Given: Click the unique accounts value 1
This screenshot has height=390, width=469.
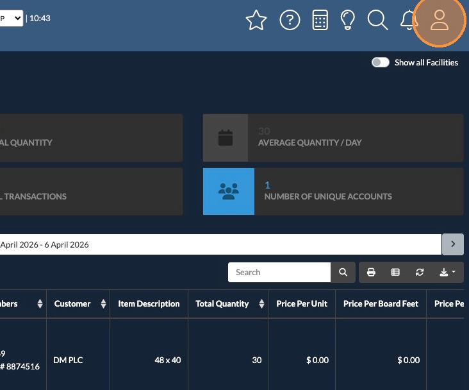Looking at the screenshot, I should coord(267,185).
